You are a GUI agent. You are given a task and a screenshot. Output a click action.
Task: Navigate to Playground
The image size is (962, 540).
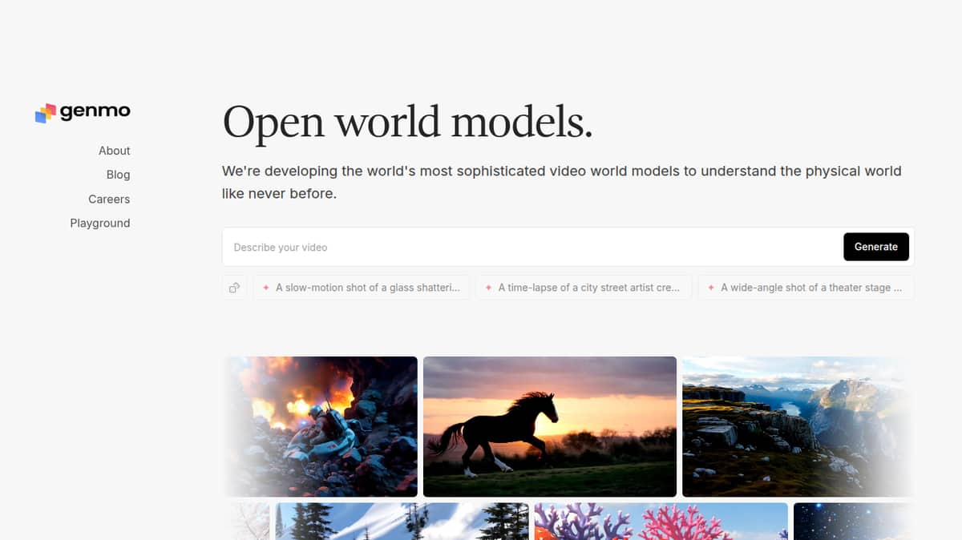100,223
